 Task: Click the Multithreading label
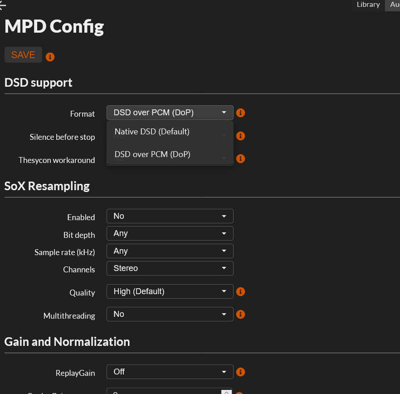pos(69,316)
